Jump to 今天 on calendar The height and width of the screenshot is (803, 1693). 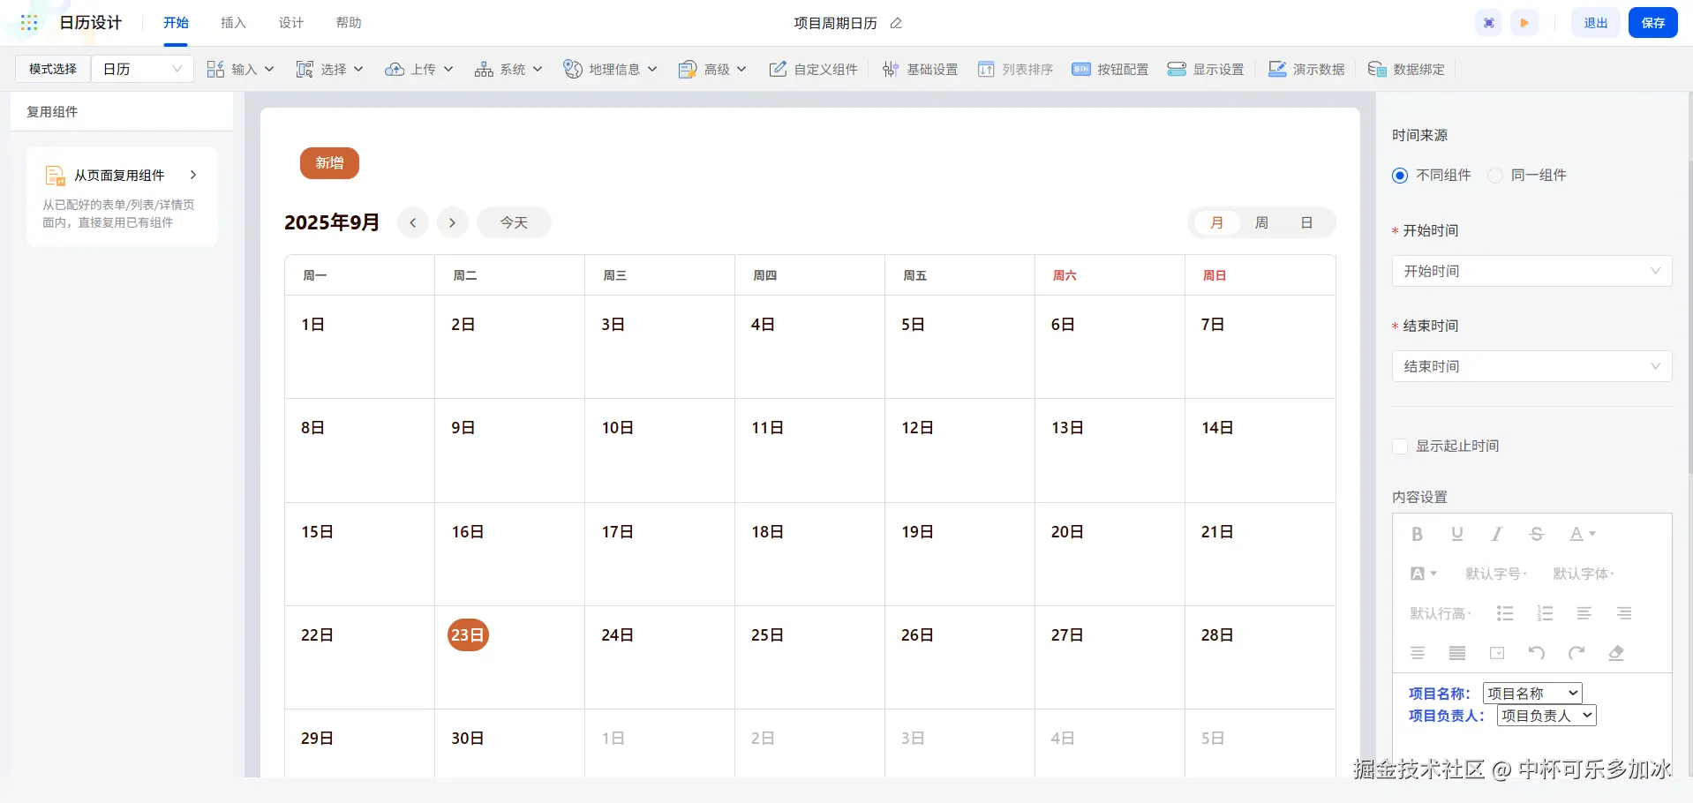[x=514, y=222]
